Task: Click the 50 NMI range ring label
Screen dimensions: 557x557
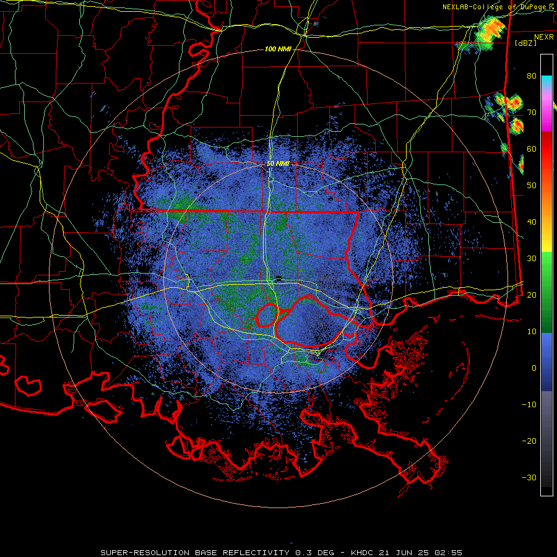Action: click(x=278, y=163)
